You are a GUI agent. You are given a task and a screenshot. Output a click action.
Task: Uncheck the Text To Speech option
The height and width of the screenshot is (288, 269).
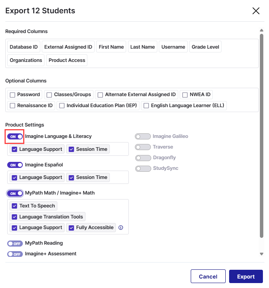(x=14, y=206)
